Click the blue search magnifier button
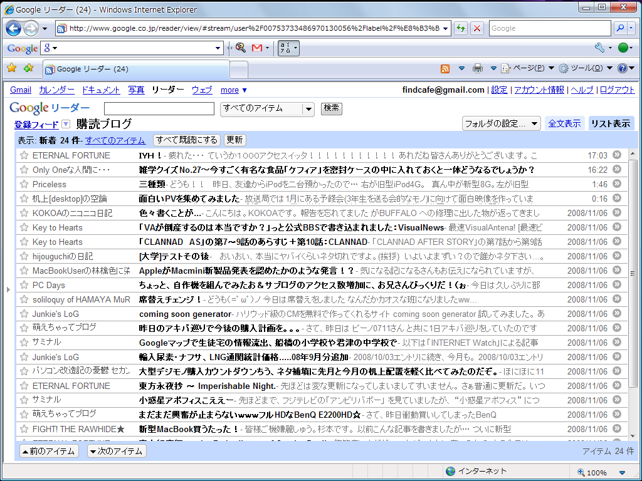 620,28
